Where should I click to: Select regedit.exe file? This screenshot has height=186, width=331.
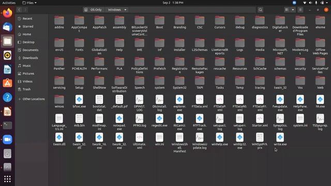(x=159, y=120)
